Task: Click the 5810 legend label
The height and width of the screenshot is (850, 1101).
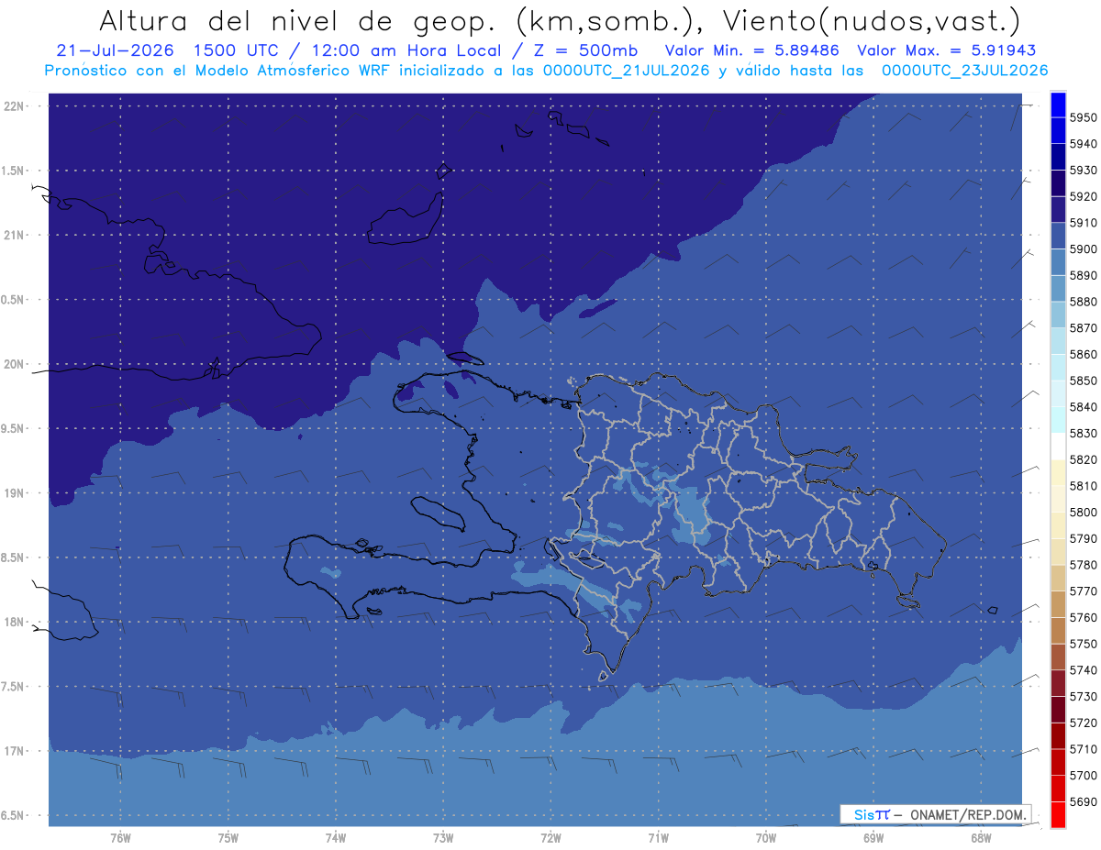Action: pyautogui.click(x=1084, y=486)
